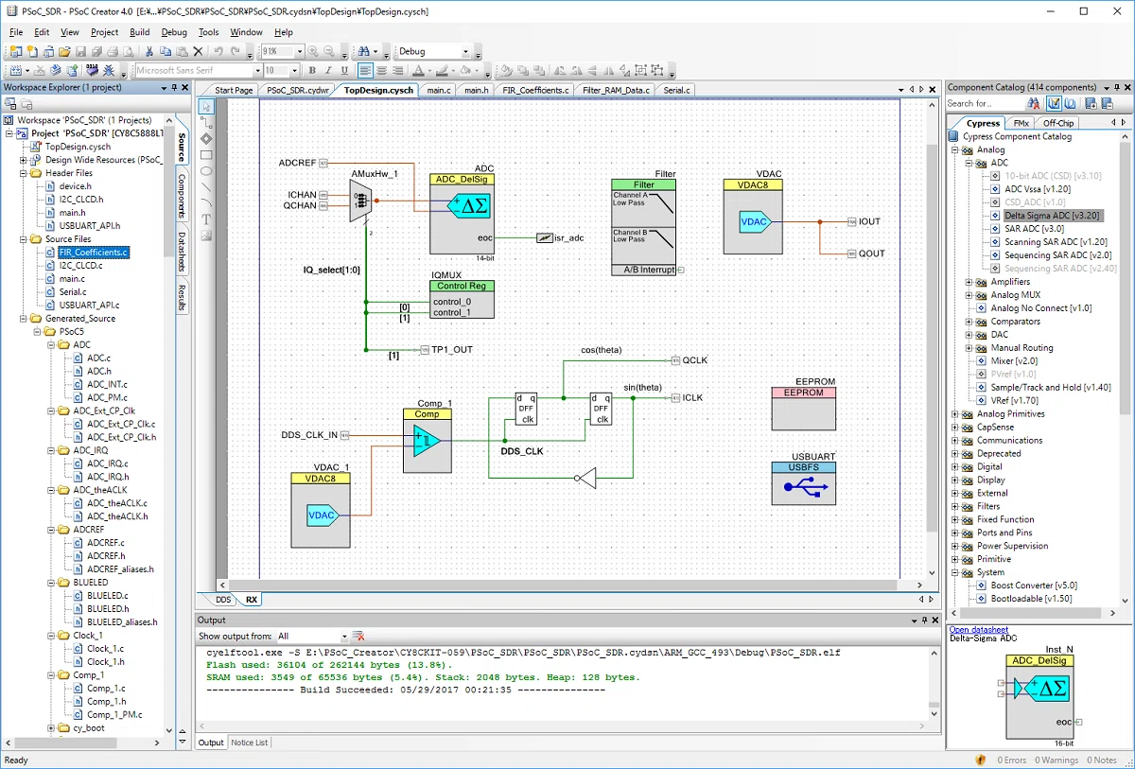
Task: Expand the Amplifiers catalog category
Action: click(x=969, y=282)
